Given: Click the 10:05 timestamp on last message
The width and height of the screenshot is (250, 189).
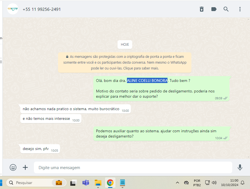Looking at the screenshot, I should pyautogui.click(x=54, y=151).
